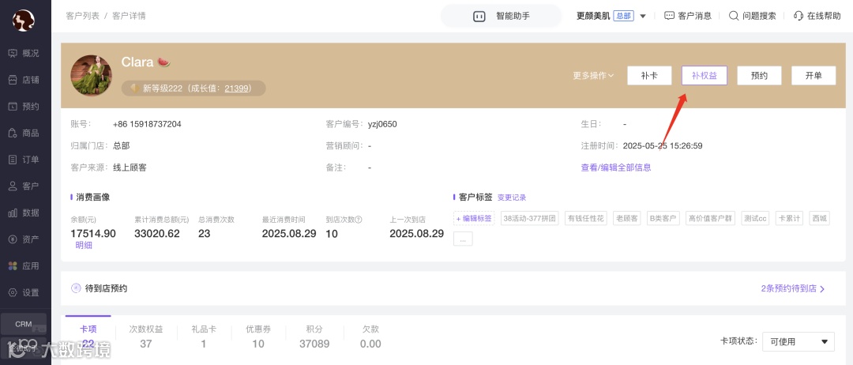The image size is (853, 365).
Task: Switch to the 礼品卡 tab
Action: click(x=204, y=337)
